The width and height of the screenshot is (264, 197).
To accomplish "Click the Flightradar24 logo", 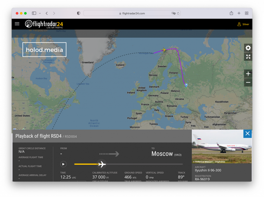I will (x=44, y=24).
